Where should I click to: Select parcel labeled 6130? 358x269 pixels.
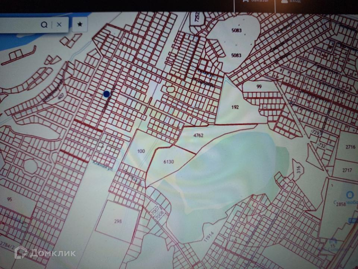169,162
